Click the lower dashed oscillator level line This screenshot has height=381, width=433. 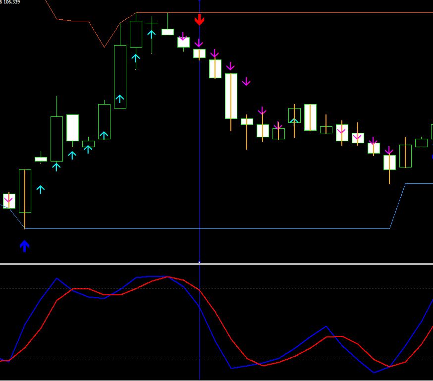point(216,357)
